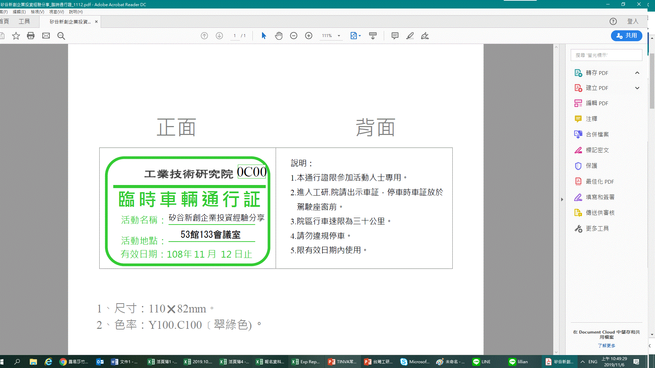Expand the 建立 PDF section chevron

(x=637, y=88)
